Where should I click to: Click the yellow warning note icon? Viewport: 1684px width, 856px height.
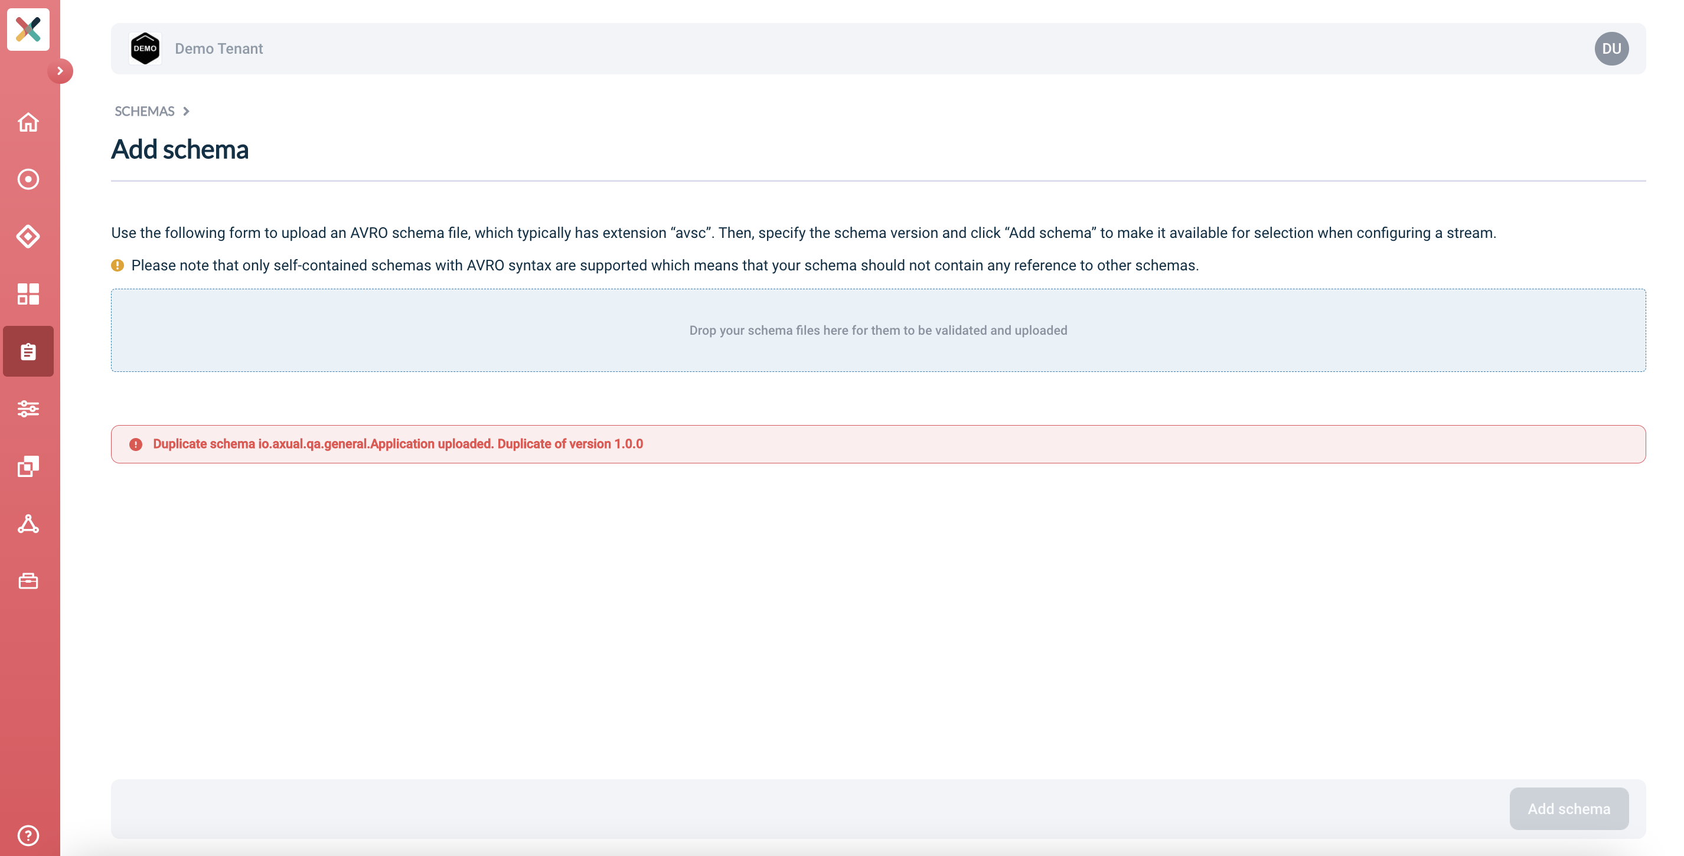click(118, 265)
